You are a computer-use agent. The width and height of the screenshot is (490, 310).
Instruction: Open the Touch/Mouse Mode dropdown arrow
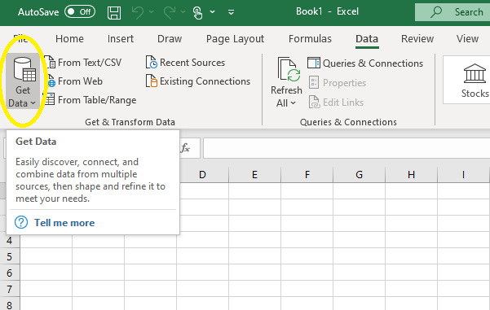coord(213,12)
